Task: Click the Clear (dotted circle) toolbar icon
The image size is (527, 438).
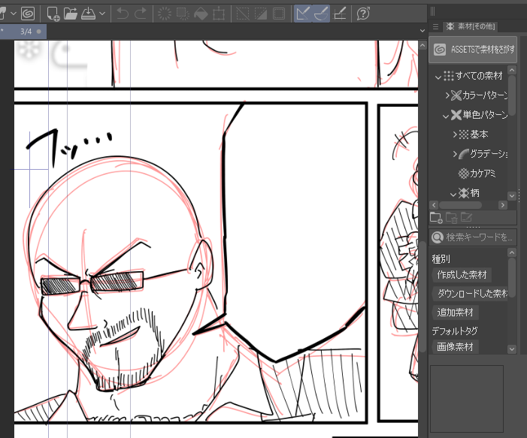Action: (165, 14)
